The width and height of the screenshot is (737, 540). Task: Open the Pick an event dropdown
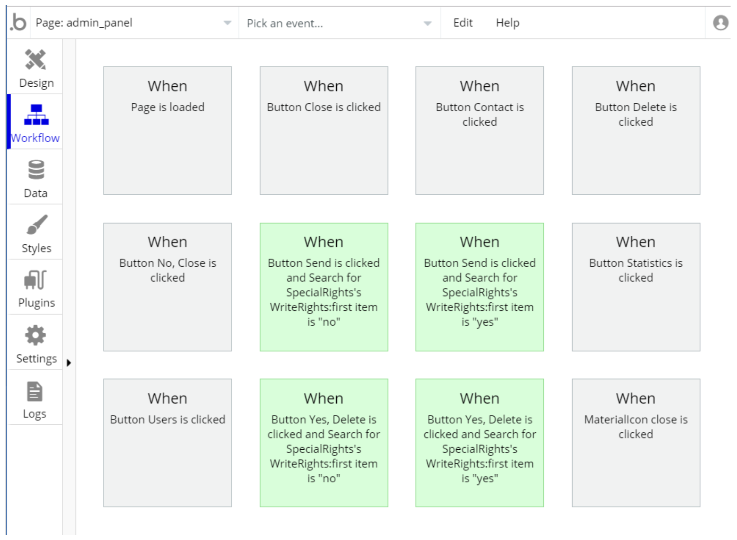[x=427, y=23]
